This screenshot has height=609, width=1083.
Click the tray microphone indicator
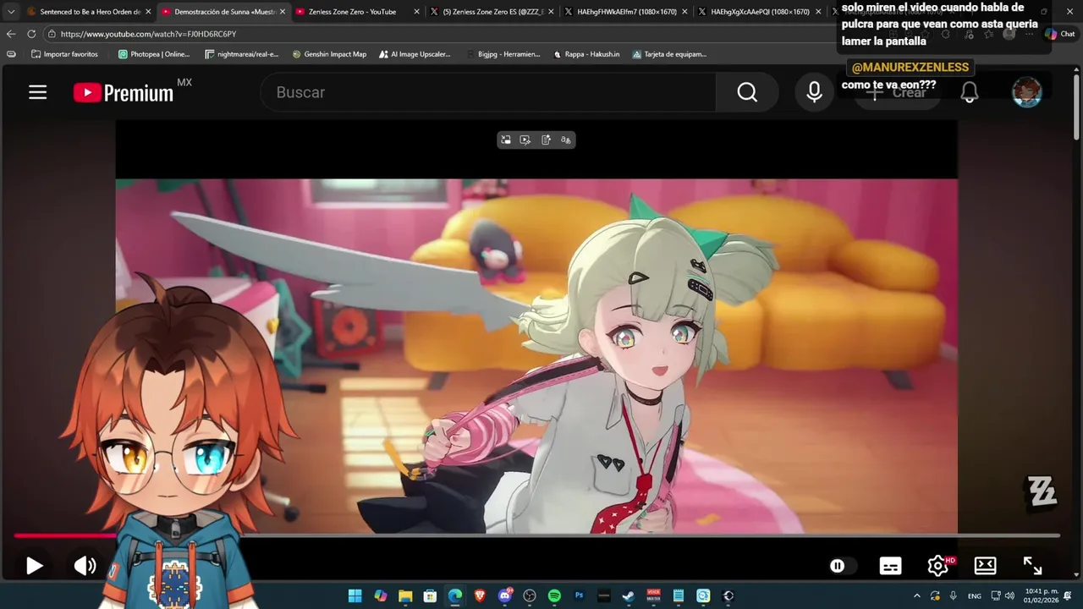tap(954, 595)
